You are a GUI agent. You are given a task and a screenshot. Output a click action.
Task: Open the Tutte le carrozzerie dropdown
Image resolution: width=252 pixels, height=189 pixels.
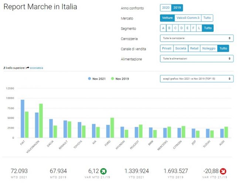[x=197, y=38]
